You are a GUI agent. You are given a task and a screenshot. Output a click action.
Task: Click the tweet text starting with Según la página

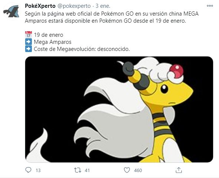[x=112, y=17]
